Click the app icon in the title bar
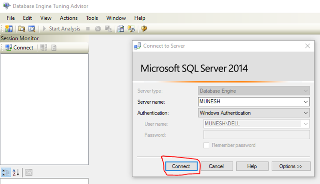320x184 pixels. pyautogui.click(x=7, y=6)
